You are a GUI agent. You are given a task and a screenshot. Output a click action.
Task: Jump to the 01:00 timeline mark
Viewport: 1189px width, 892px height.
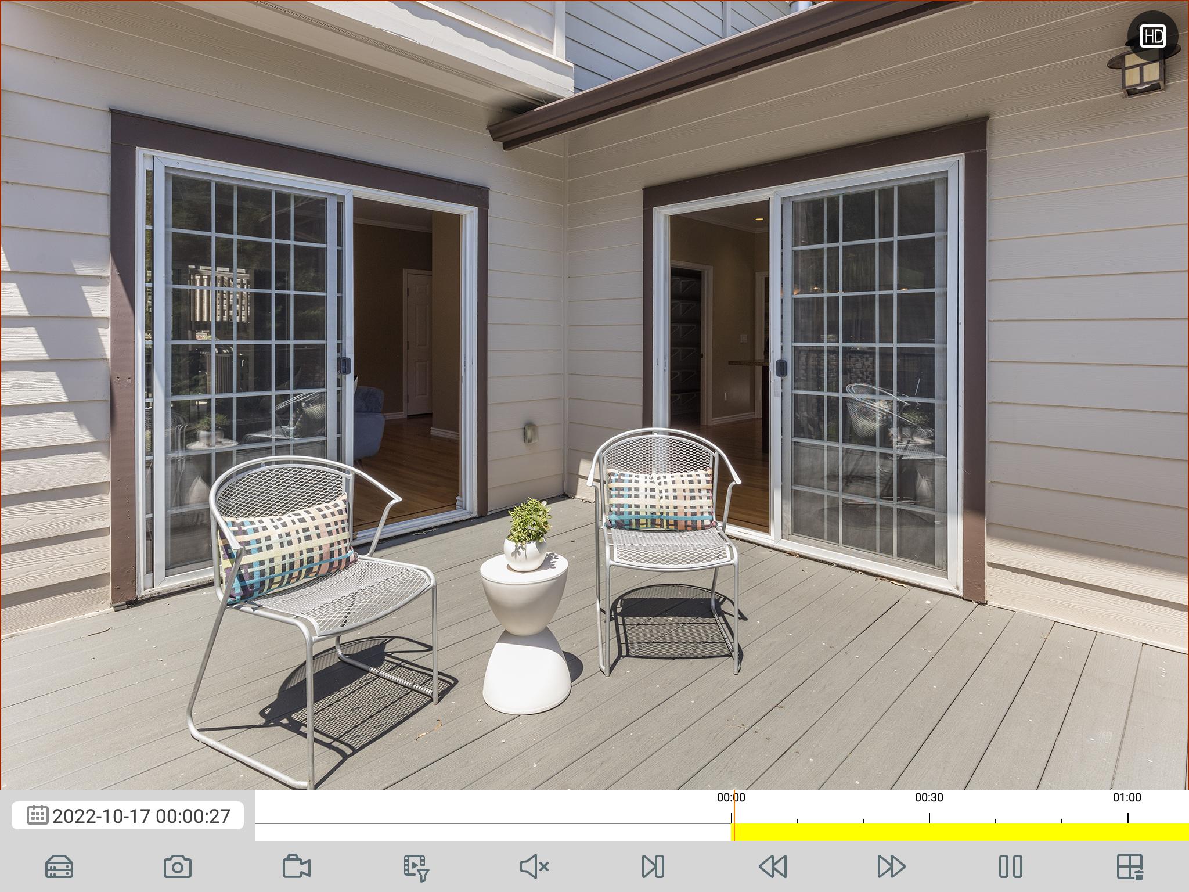coord(1127,798)
